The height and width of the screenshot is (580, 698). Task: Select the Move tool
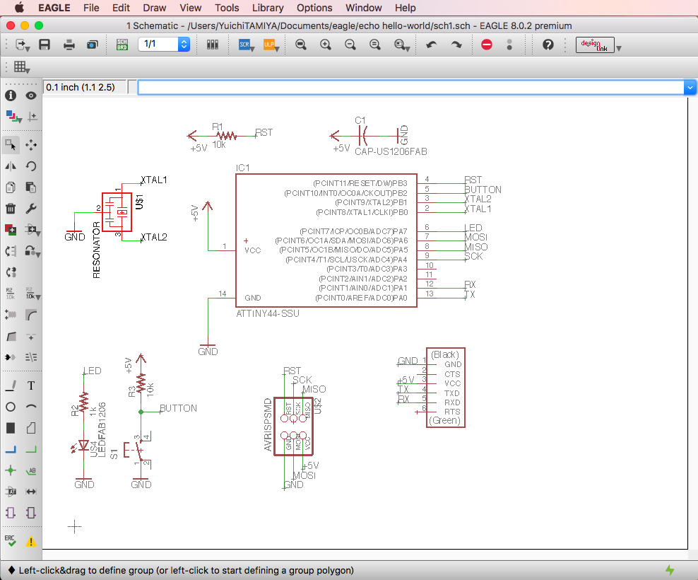[x=30, y=145]
